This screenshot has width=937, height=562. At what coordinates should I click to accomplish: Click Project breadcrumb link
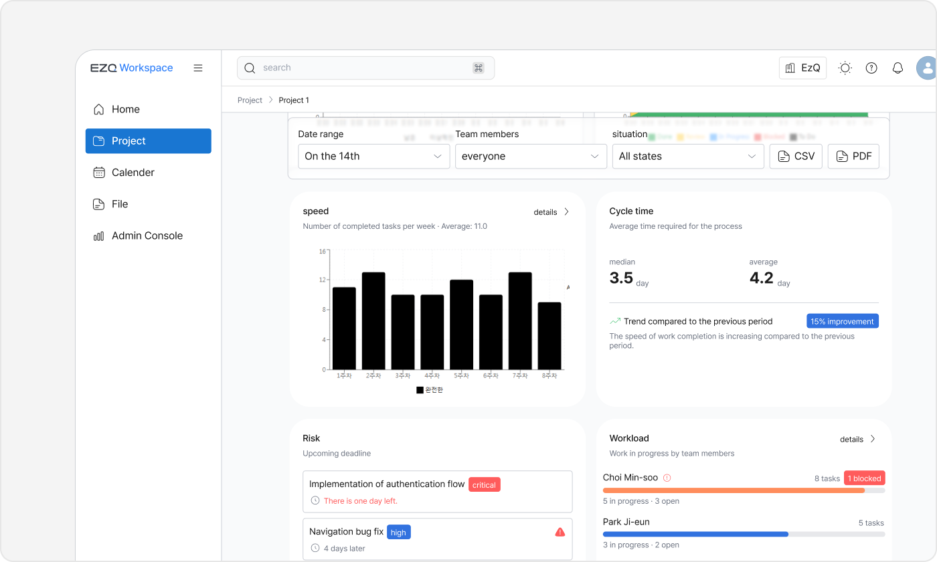[250, 100]
